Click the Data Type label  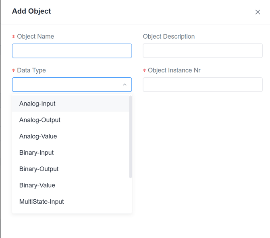click(31, 70)
